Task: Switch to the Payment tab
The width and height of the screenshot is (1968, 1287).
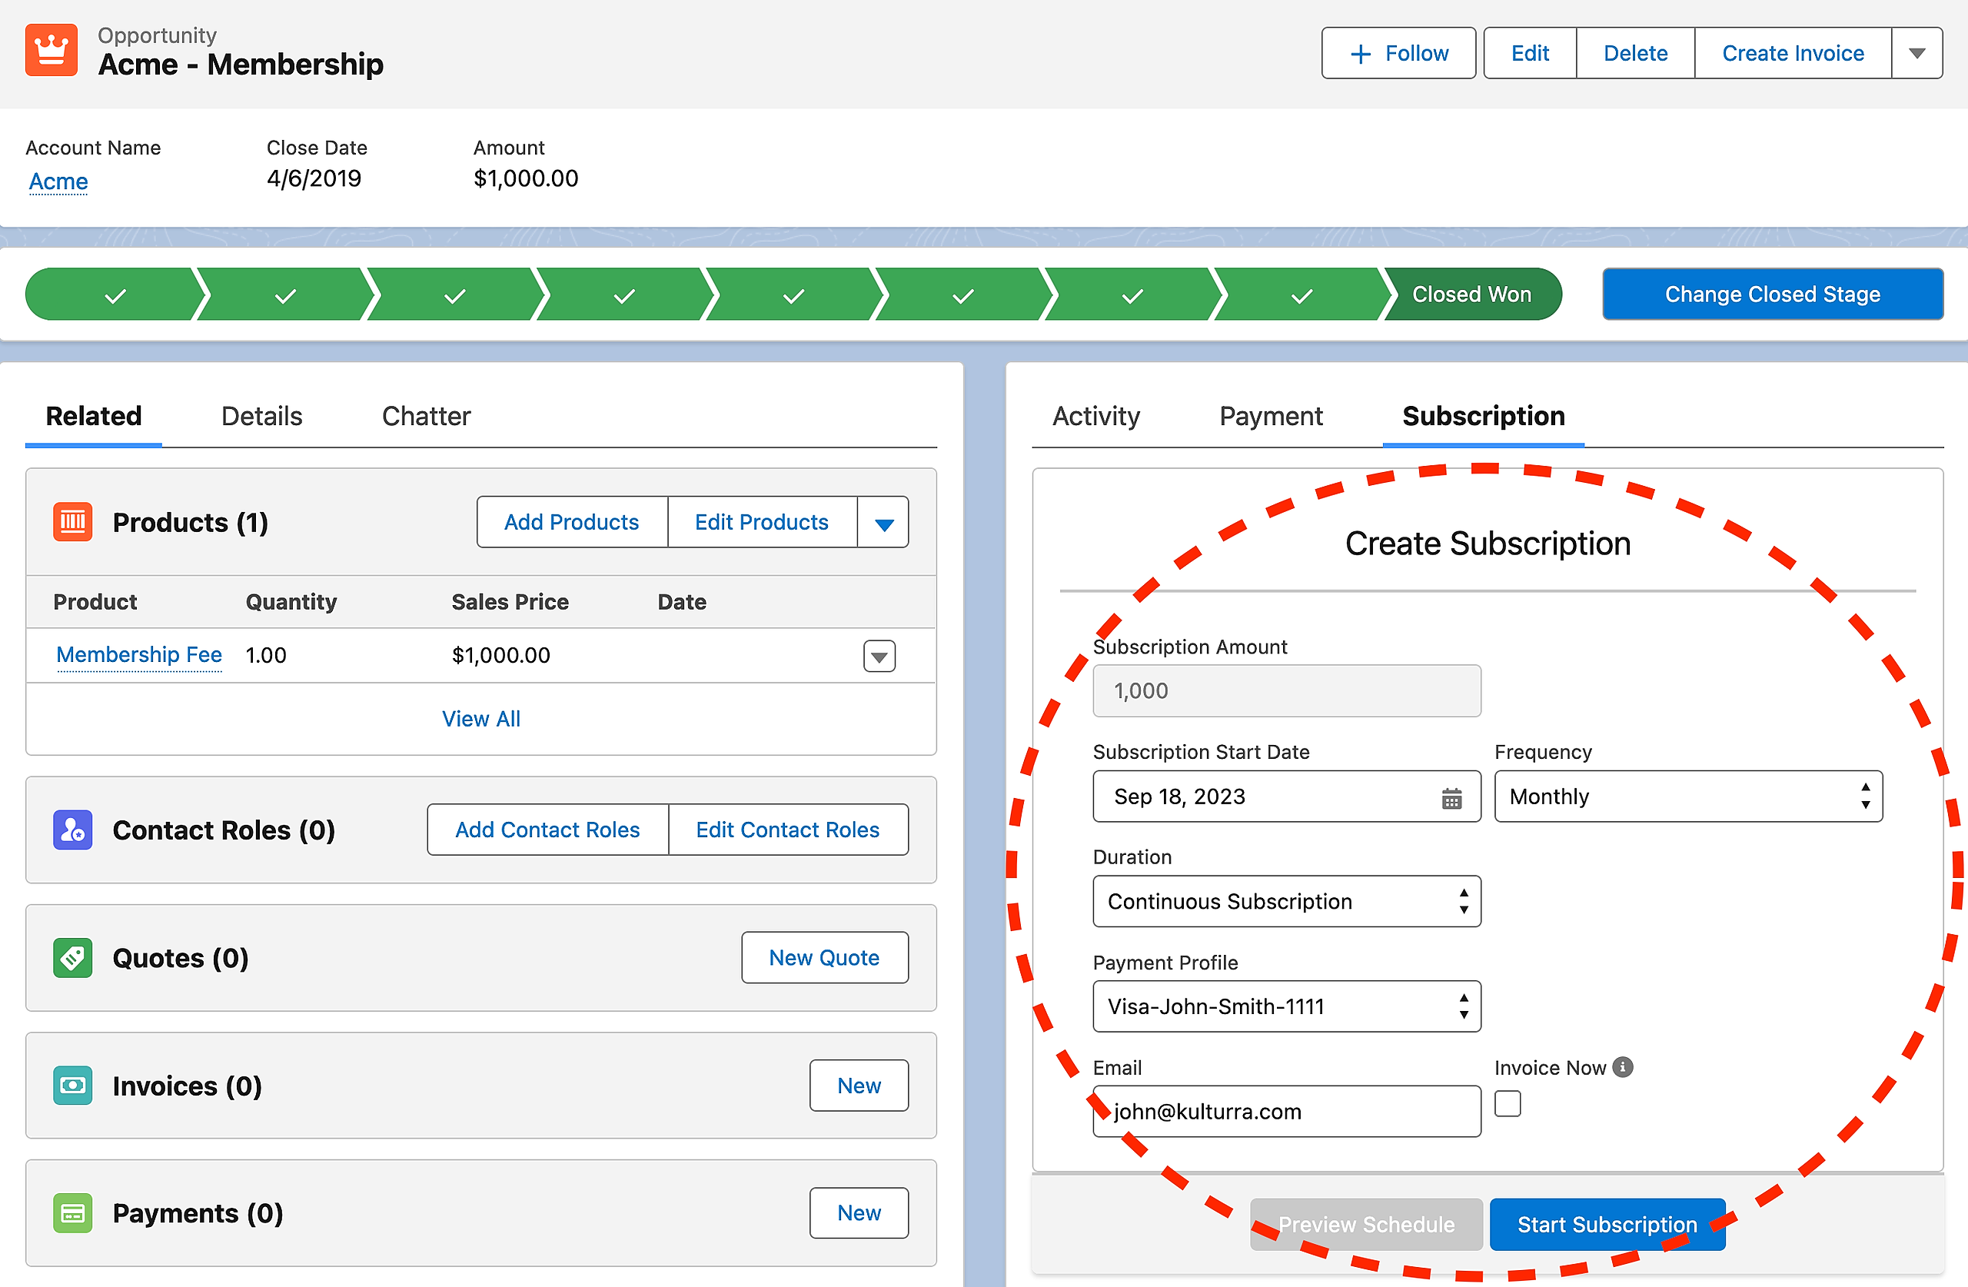Action: tap(1270, 416)
